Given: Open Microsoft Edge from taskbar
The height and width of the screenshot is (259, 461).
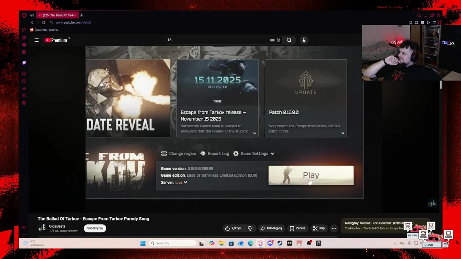Looking at the screenshot, I should tap(251, 243).
